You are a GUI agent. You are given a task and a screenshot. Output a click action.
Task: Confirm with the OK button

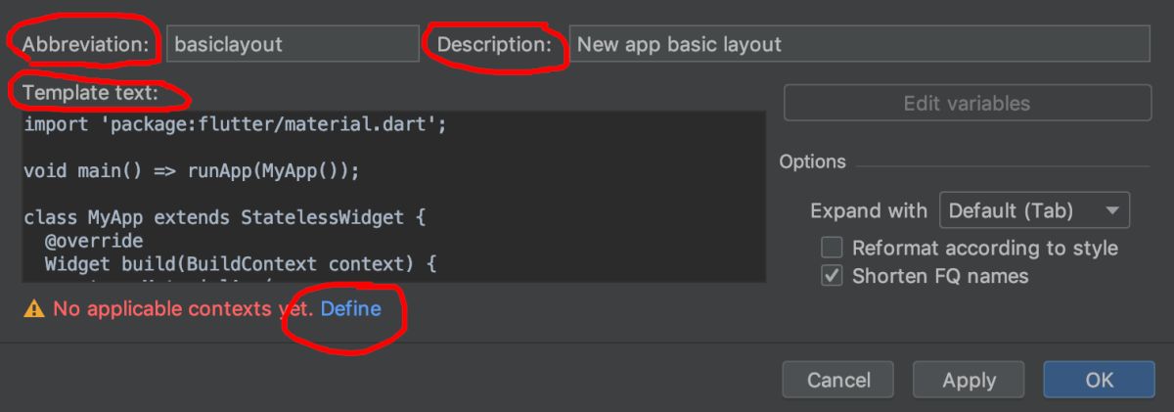coord(1099,380)
